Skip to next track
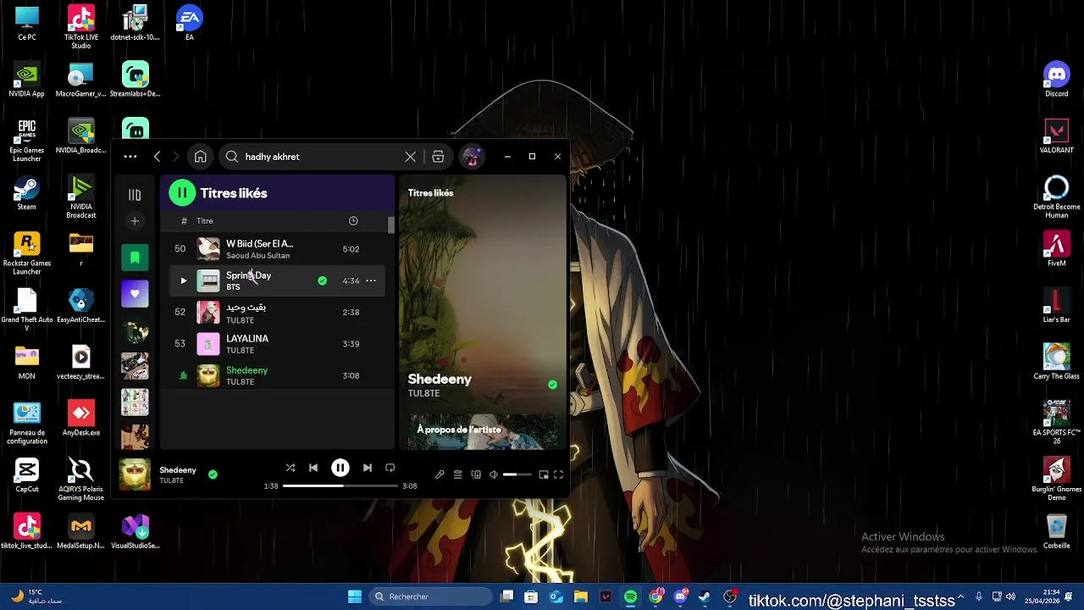Viewport: 1084px width, 610px height. pos(367,468)
